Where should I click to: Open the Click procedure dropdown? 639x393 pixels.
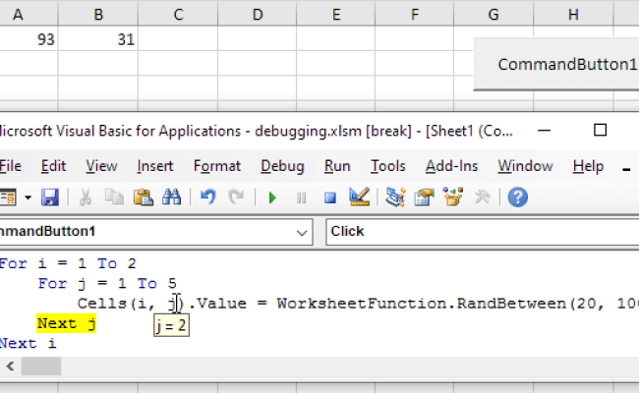(x=483, y=232)
